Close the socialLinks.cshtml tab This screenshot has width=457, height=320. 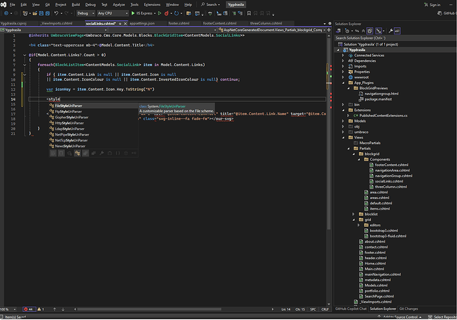[125, 24]
